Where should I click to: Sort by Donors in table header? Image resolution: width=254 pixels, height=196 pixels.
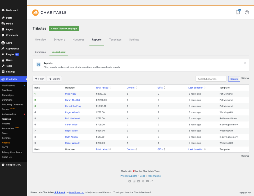click(x=132, y=88)
